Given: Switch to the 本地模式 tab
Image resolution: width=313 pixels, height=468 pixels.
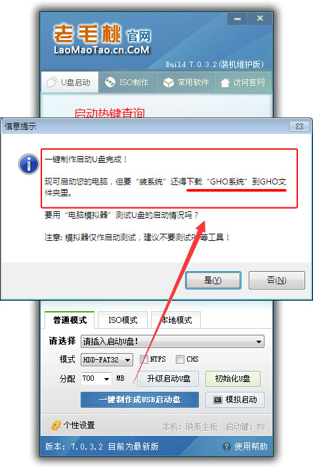Looking at the screenshot, I should click(x=176, y=320).
